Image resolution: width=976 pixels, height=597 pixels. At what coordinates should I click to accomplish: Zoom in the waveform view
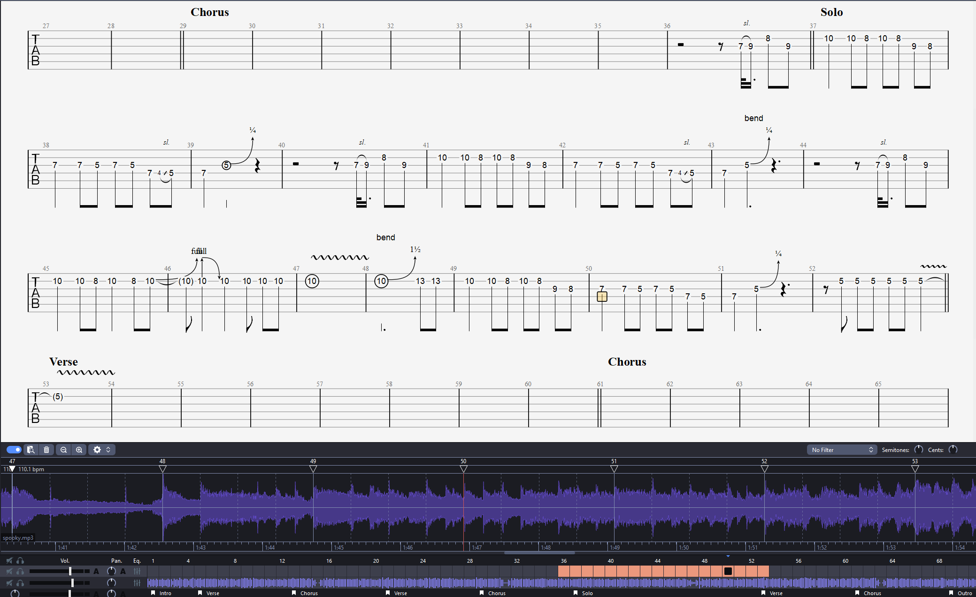pos(79,450)
